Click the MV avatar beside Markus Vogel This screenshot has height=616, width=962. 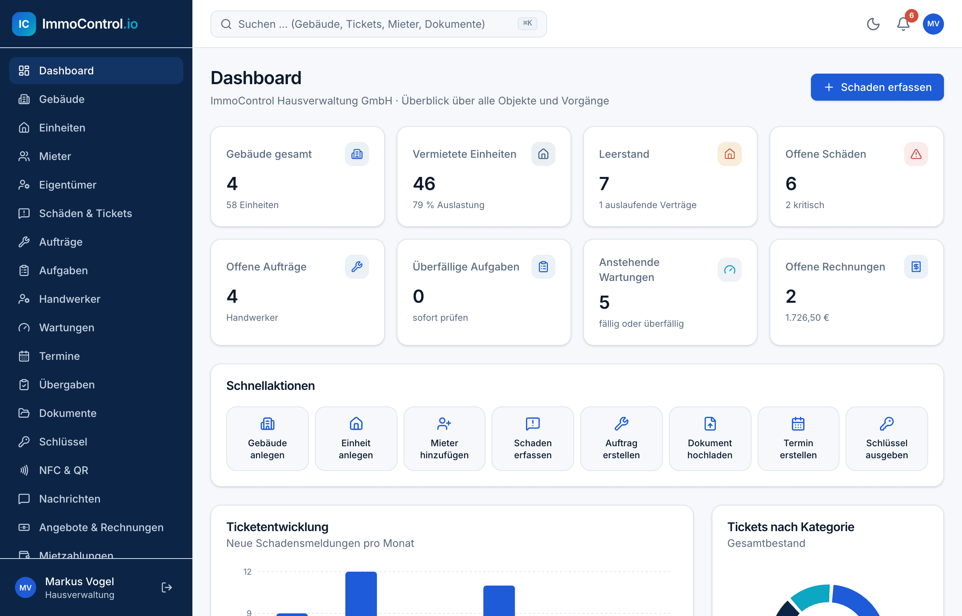point(25,587)
